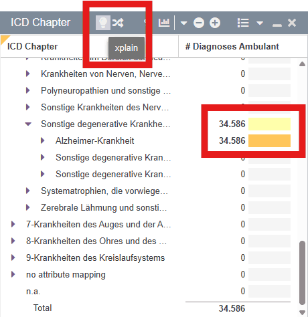The height and width of the screenshot is (317, 308).
Task: Expand Sonstige Krankheiten des Nerv… node
Action: [27, 107]
